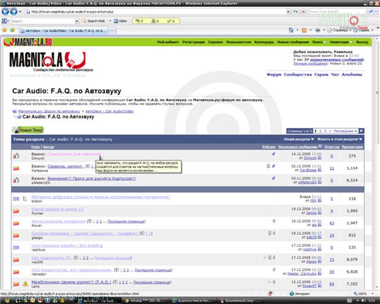Open 'Навигация' dropdown in the top menu
The image size is (380, 304).
tap(340, 42)
